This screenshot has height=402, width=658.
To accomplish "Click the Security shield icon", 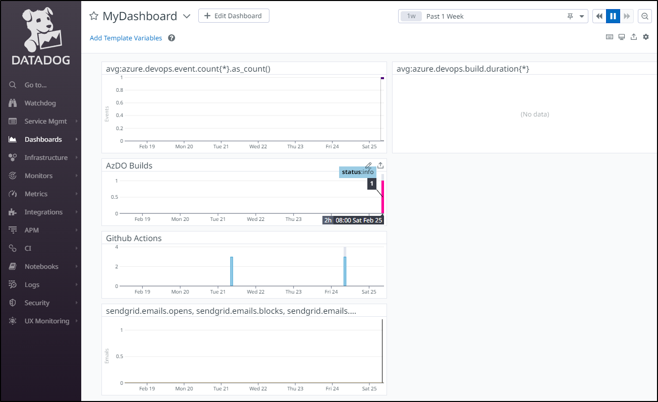I will 13,303.
